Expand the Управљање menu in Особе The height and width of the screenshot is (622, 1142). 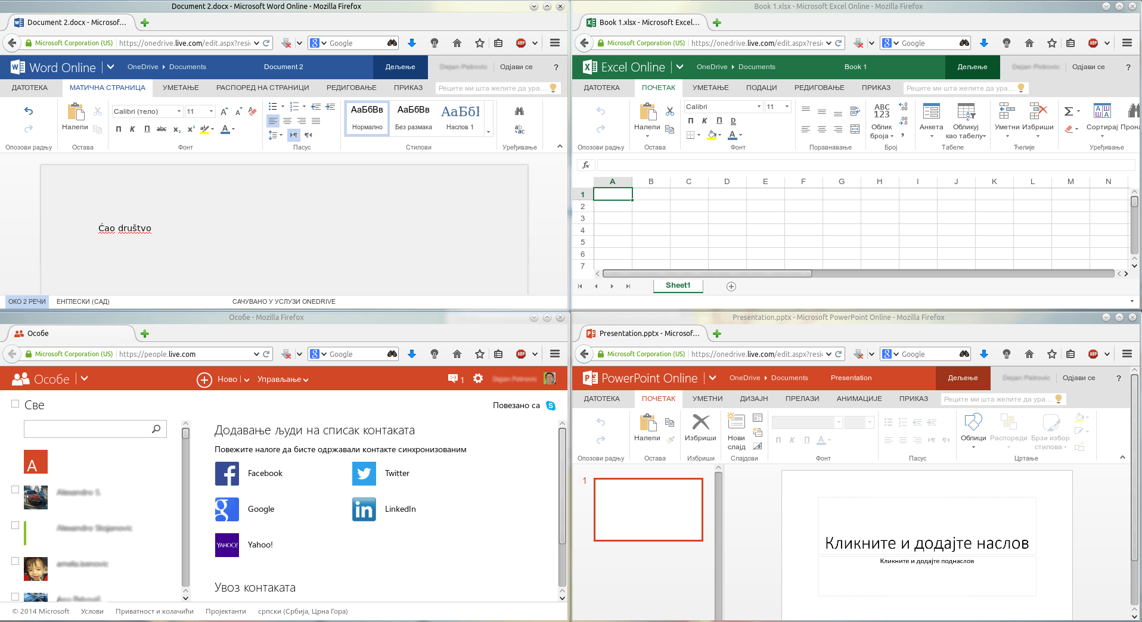pyautogui.click(x=283, y=380)
